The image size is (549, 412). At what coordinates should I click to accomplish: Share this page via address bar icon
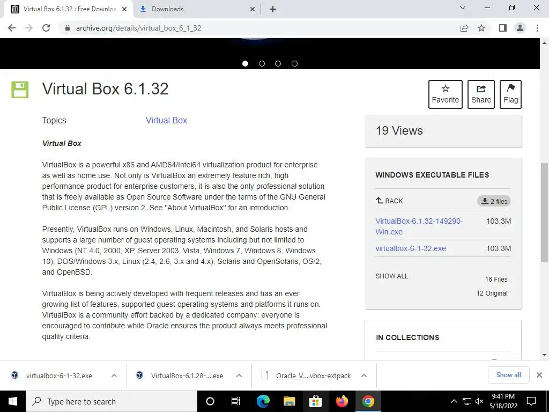(464, 28)
